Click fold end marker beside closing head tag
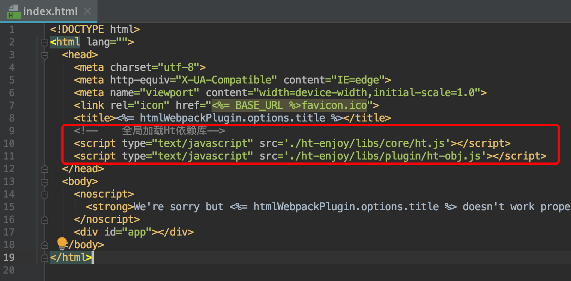571x281 pixels. point(45,169)
